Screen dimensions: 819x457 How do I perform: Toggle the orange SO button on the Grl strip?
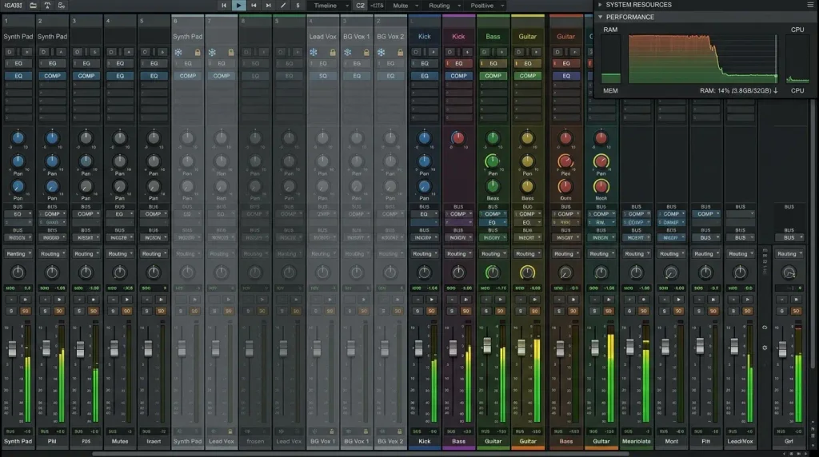[796, 311]
